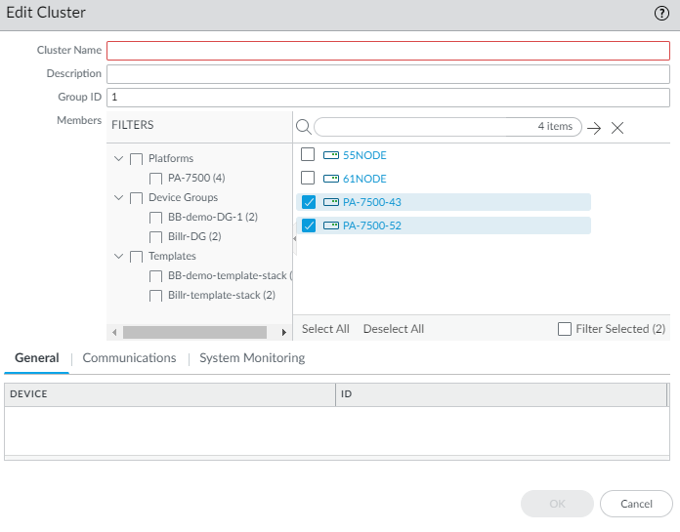Click the filters scrollbar left arrow
The width and height of the screenshot is (680, 532).
coord(114,332)
